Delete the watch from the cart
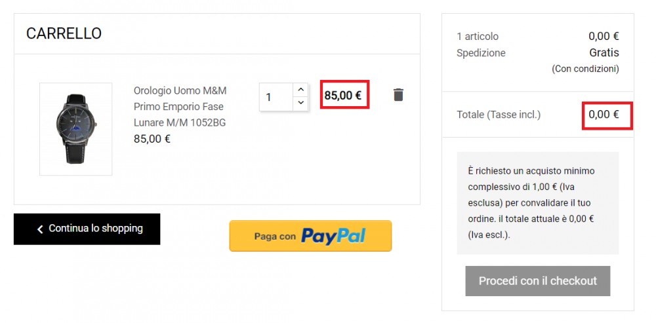Image resolution: width=656 pixels, height=323 pixels. [398, 95]
